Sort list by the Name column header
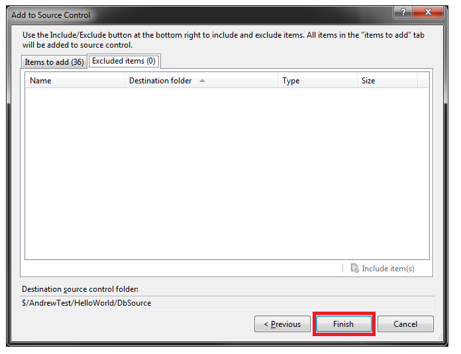 point(75,81)
